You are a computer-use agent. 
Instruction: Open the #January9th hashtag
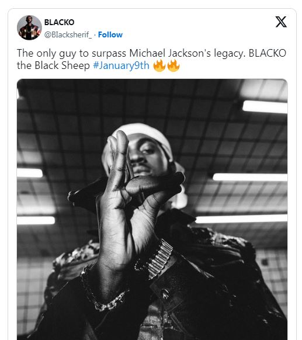point(121,65)
